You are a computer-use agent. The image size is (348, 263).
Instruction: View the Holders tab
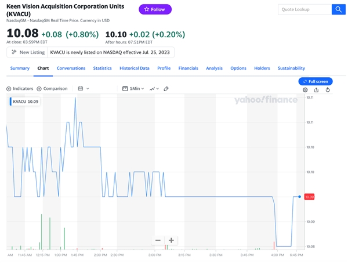(262, 68)
